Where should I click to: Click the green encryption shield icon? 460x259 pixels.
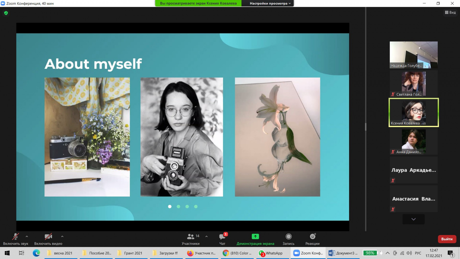tap(6, 13)
